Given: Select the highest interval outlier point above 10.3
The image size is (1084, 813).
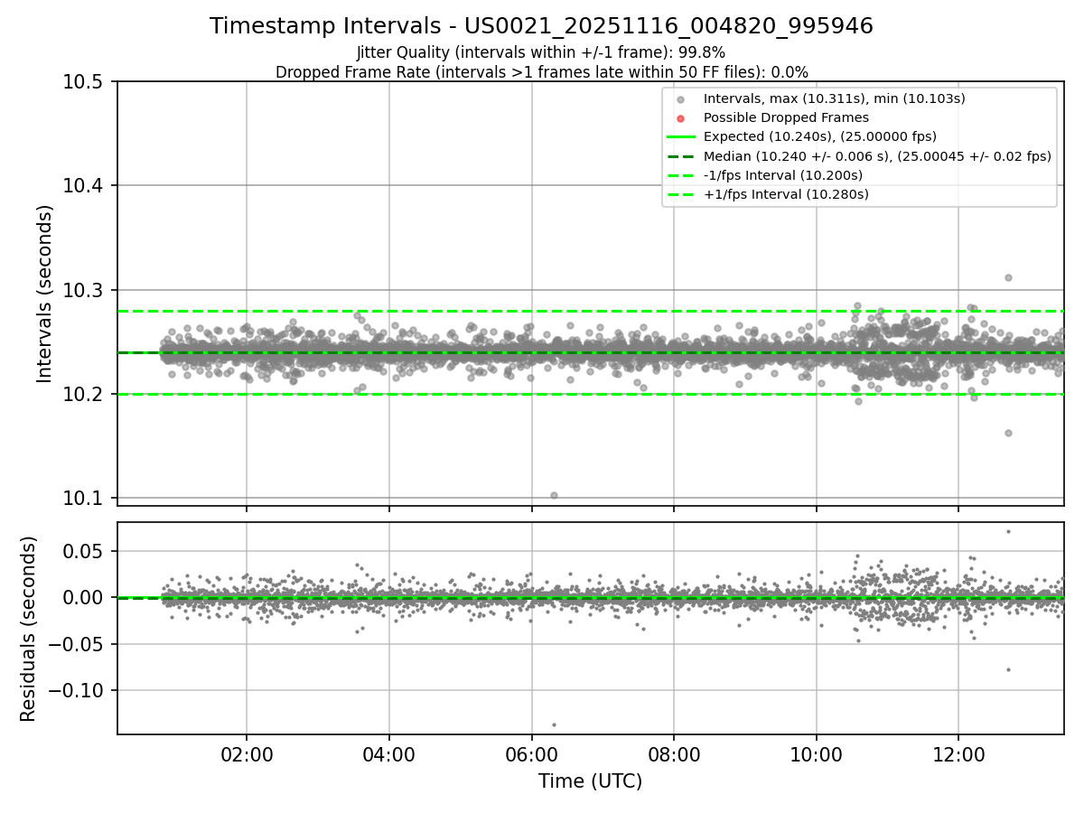Looking at the screenshot, I should 1008,277.
